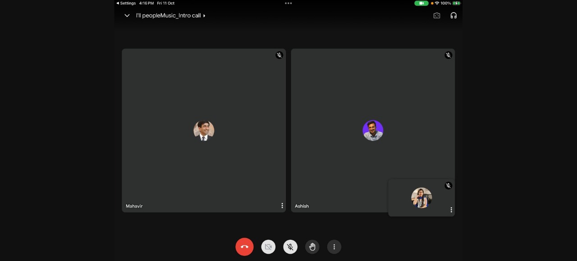Unmute the microphone in the bottom bar
The width and height of the screenshot is (577, 261).
click(290, 247)
